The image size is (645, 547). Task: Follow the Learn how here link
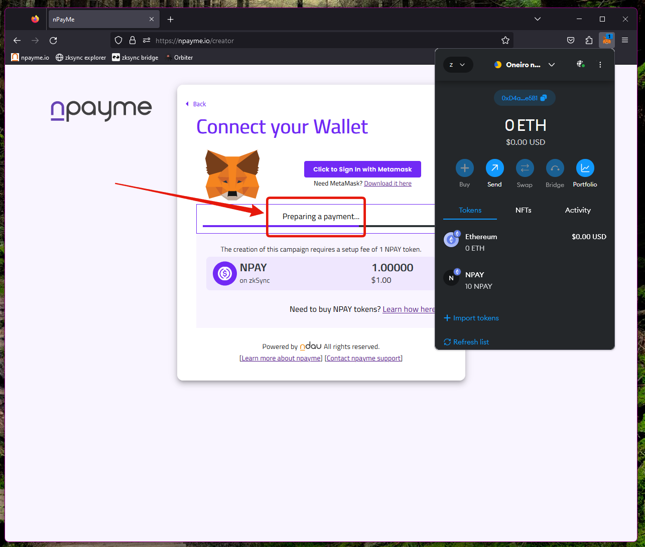click(x=409, y=309)
